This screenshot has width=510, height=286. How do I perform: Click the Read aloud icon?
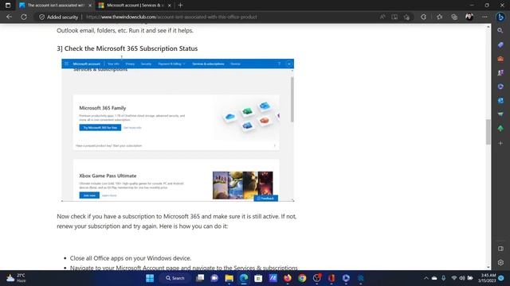(382, 17)
